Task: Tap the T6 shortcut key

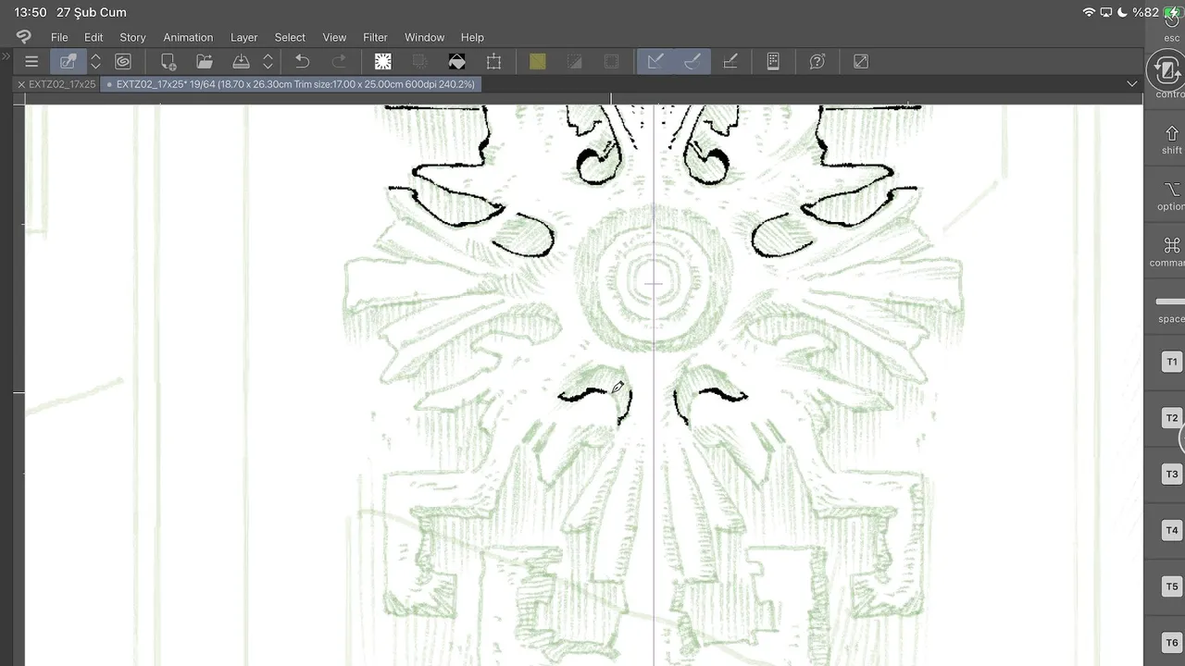Action: tap(1172, 643)
